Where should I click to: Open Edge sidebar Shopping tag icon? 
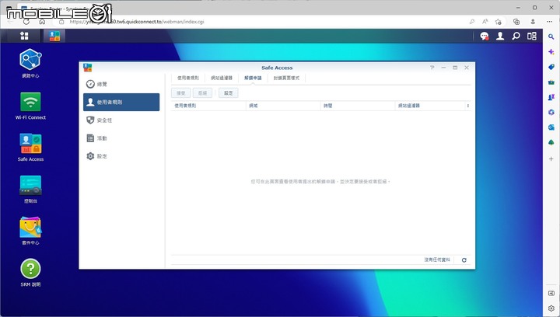(x=551, y=67)
